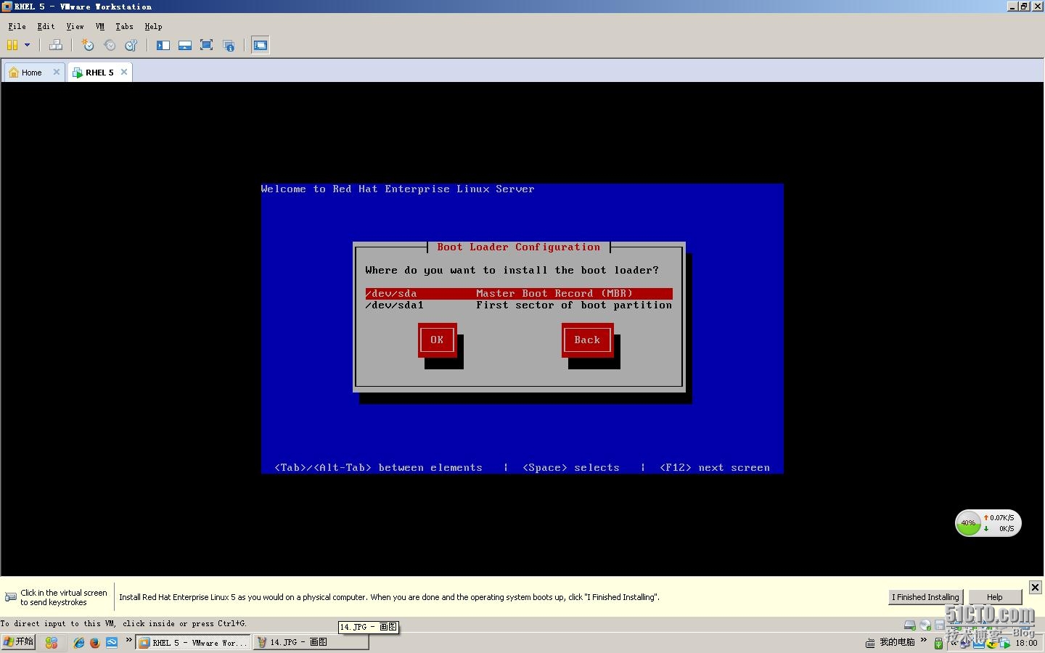Expand the power options dropdown arrow
The width and height of the screenshot is (1045, 653).
(28, 45)
